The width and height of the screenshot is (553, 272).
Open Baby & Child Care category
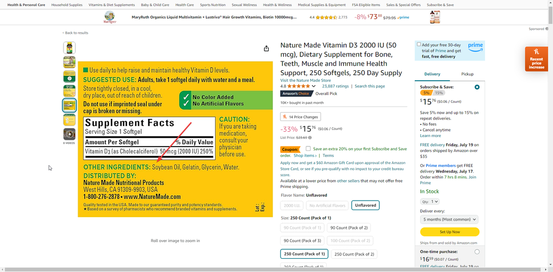click(x=155, y=5)
